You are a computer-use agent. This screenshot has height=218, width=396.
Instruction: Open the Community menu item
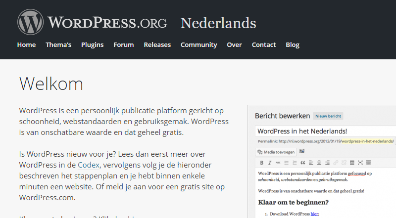(199, 44)
